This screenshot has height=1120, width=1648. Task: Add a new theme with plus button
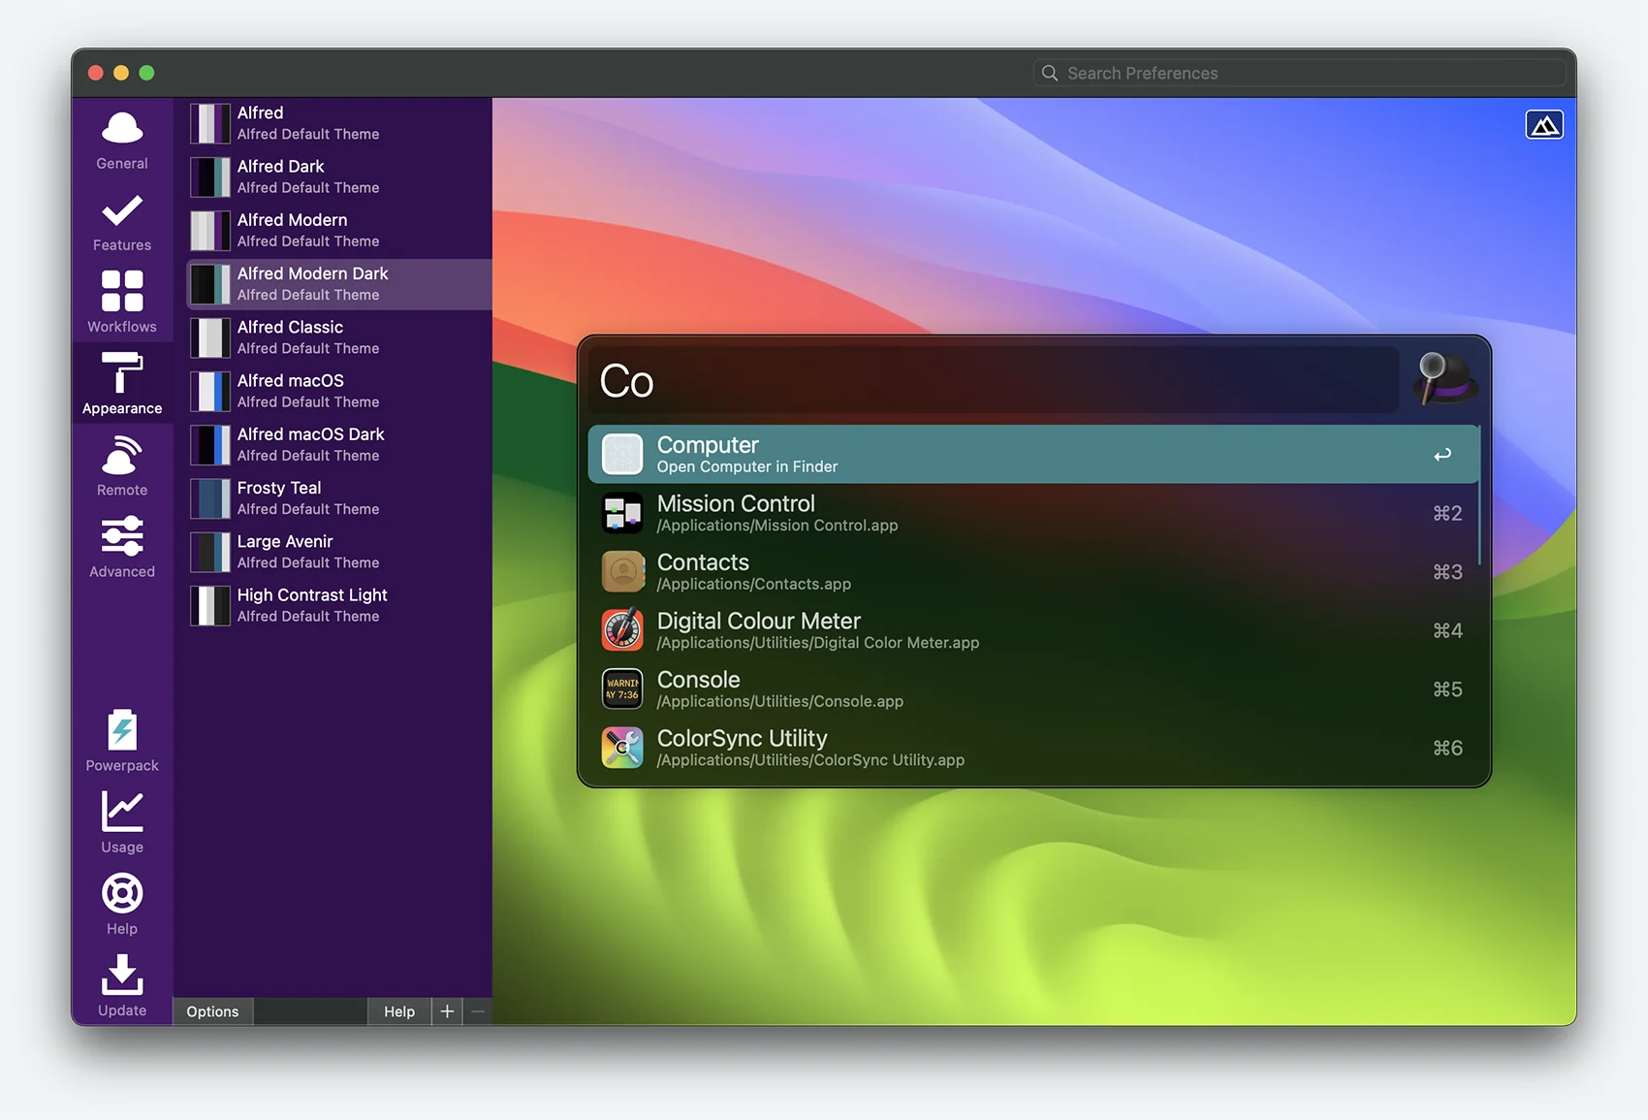point(447,1011)
